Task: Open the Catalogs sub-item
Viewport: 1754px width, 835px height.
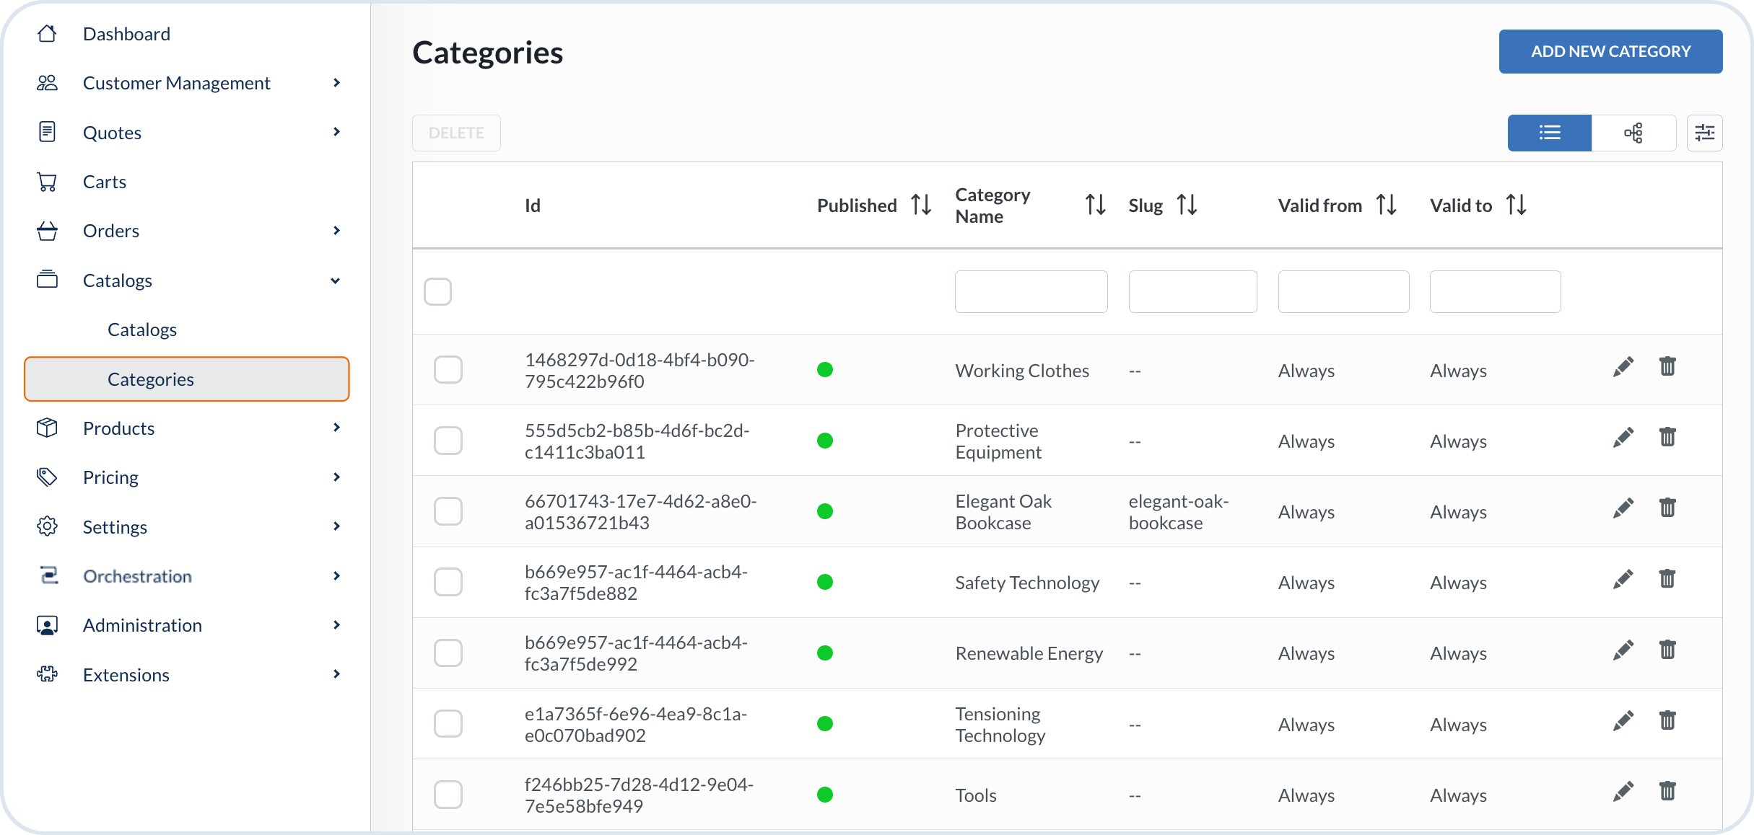Action: (x=142, y=330)
